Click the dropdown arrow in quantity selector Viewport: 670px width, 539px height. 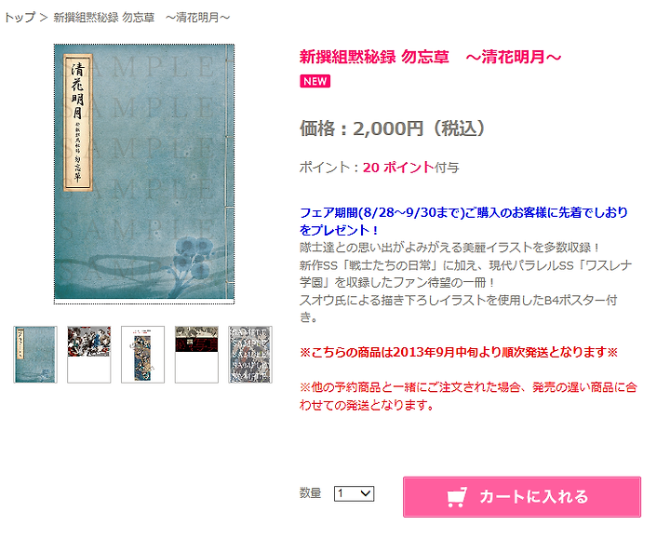(366, 493)
